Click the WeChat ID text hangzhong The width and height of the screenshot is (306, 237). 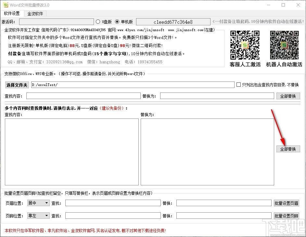(110, 62)
